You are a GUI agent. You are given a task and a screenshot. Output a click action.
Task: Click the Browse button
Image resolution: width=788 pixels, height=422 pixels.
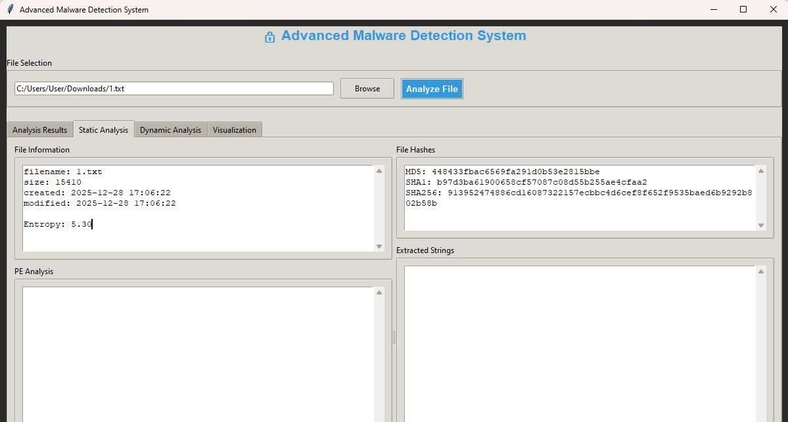coord(367,89)
